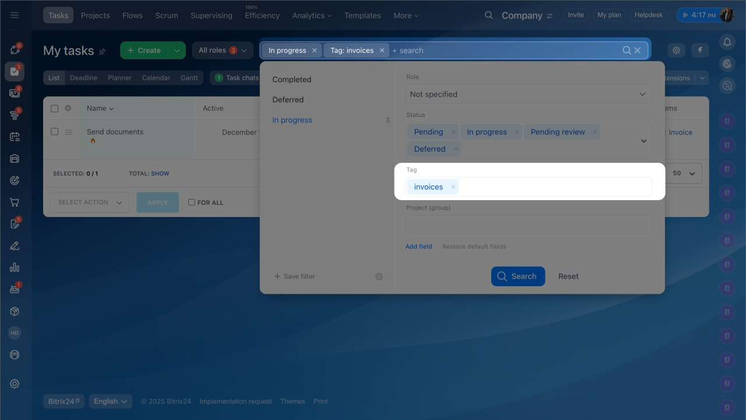Open the Analytics menu
746x420 pixels.
pyautogui.click(x=312, y=16)
